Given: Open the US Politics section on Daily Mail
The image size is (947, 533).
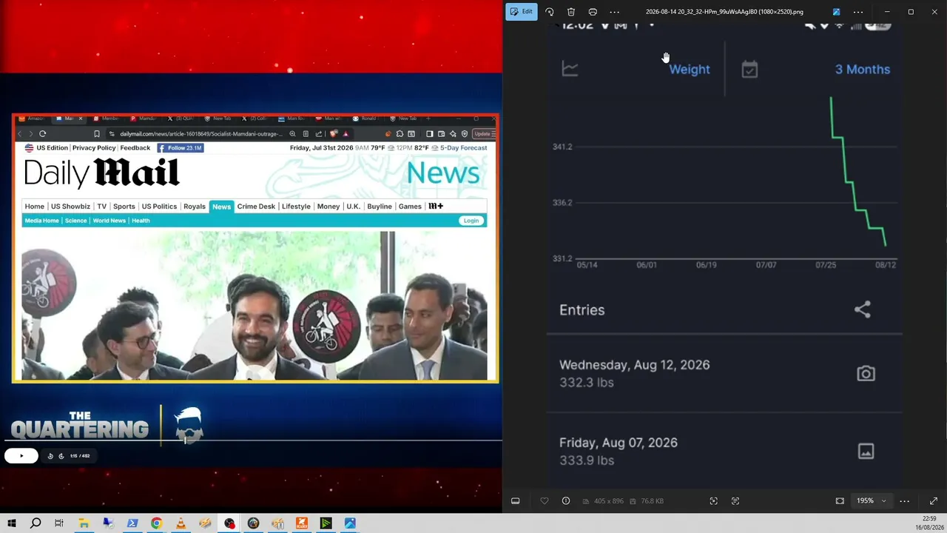Looking at the screenshot, I should 159,207.
